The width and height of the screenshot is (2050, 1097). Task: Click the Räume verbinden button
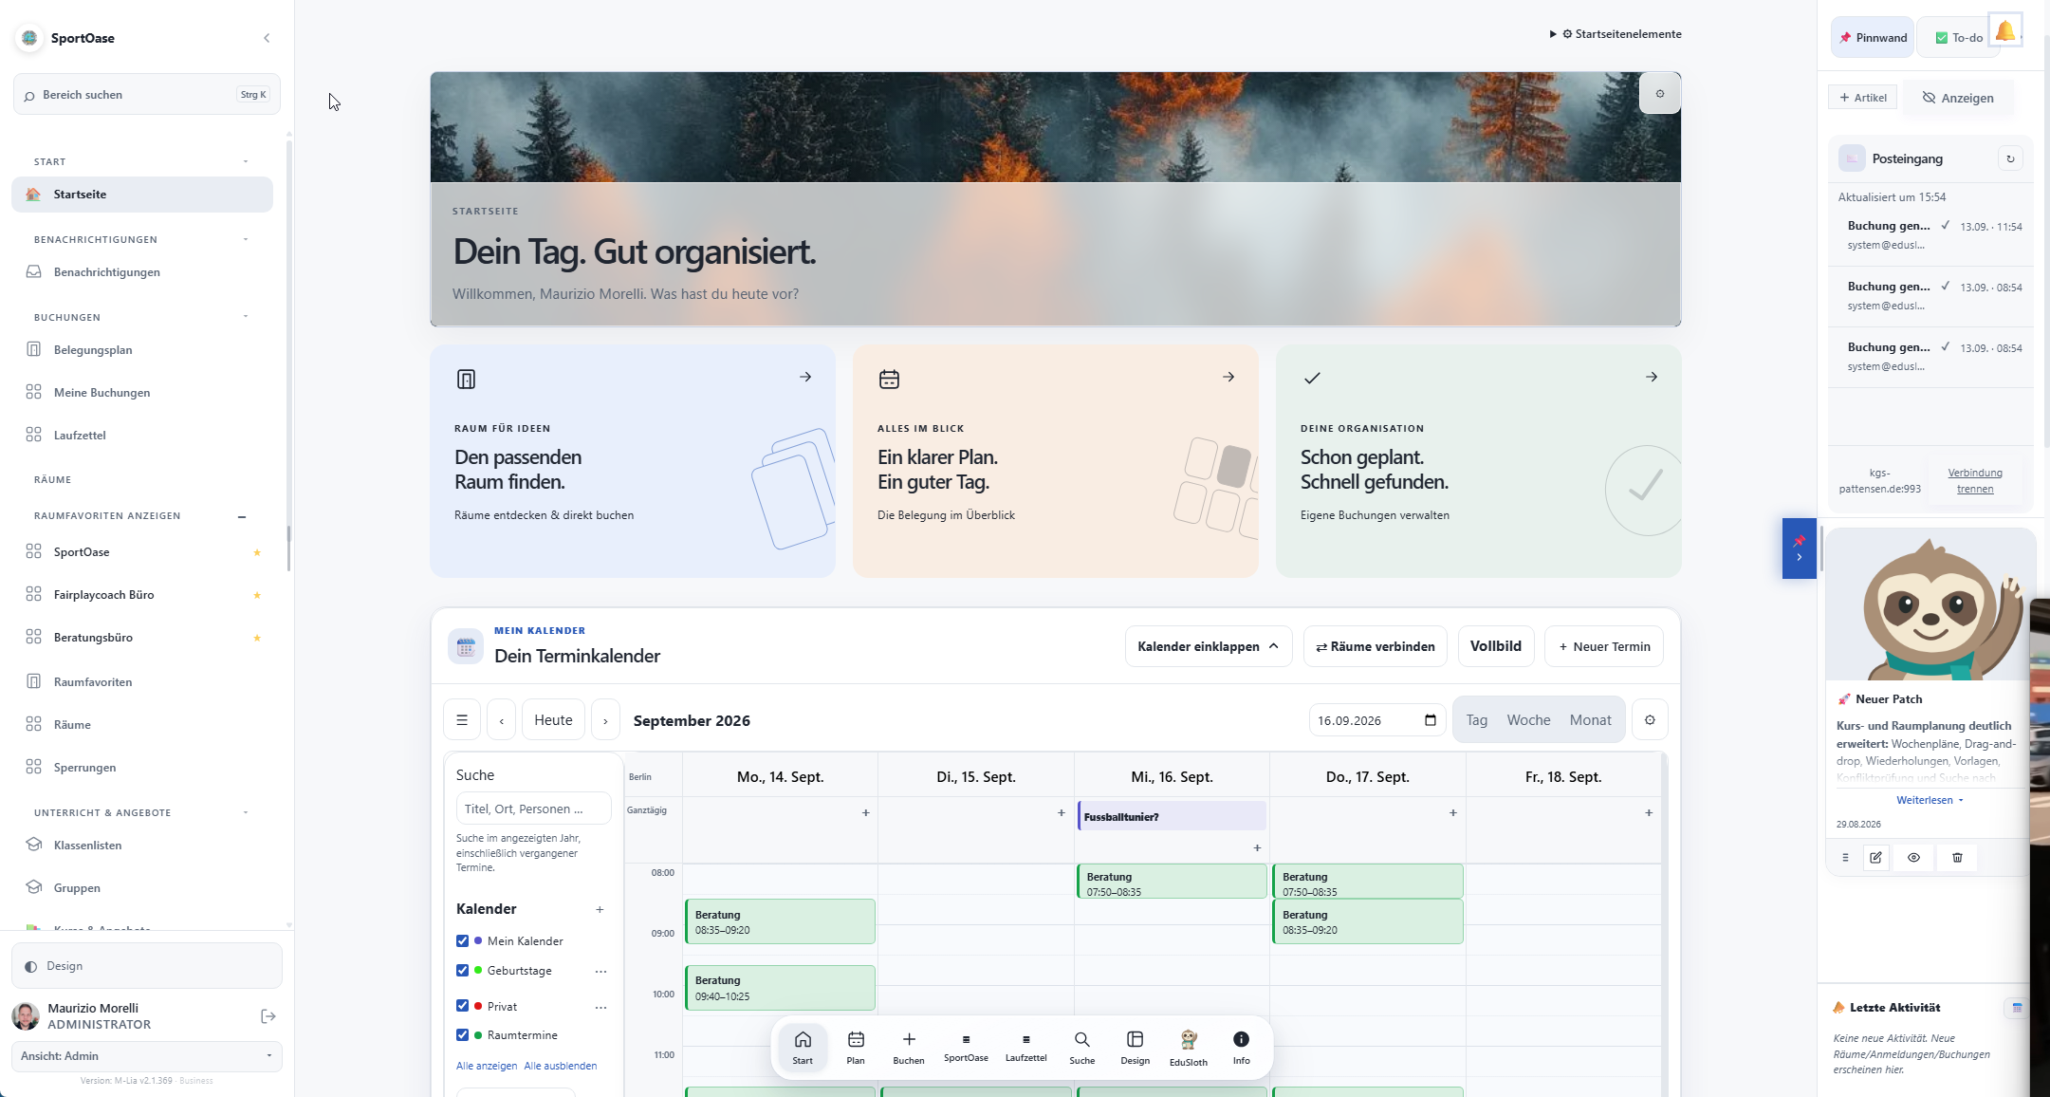(1376, 646)
